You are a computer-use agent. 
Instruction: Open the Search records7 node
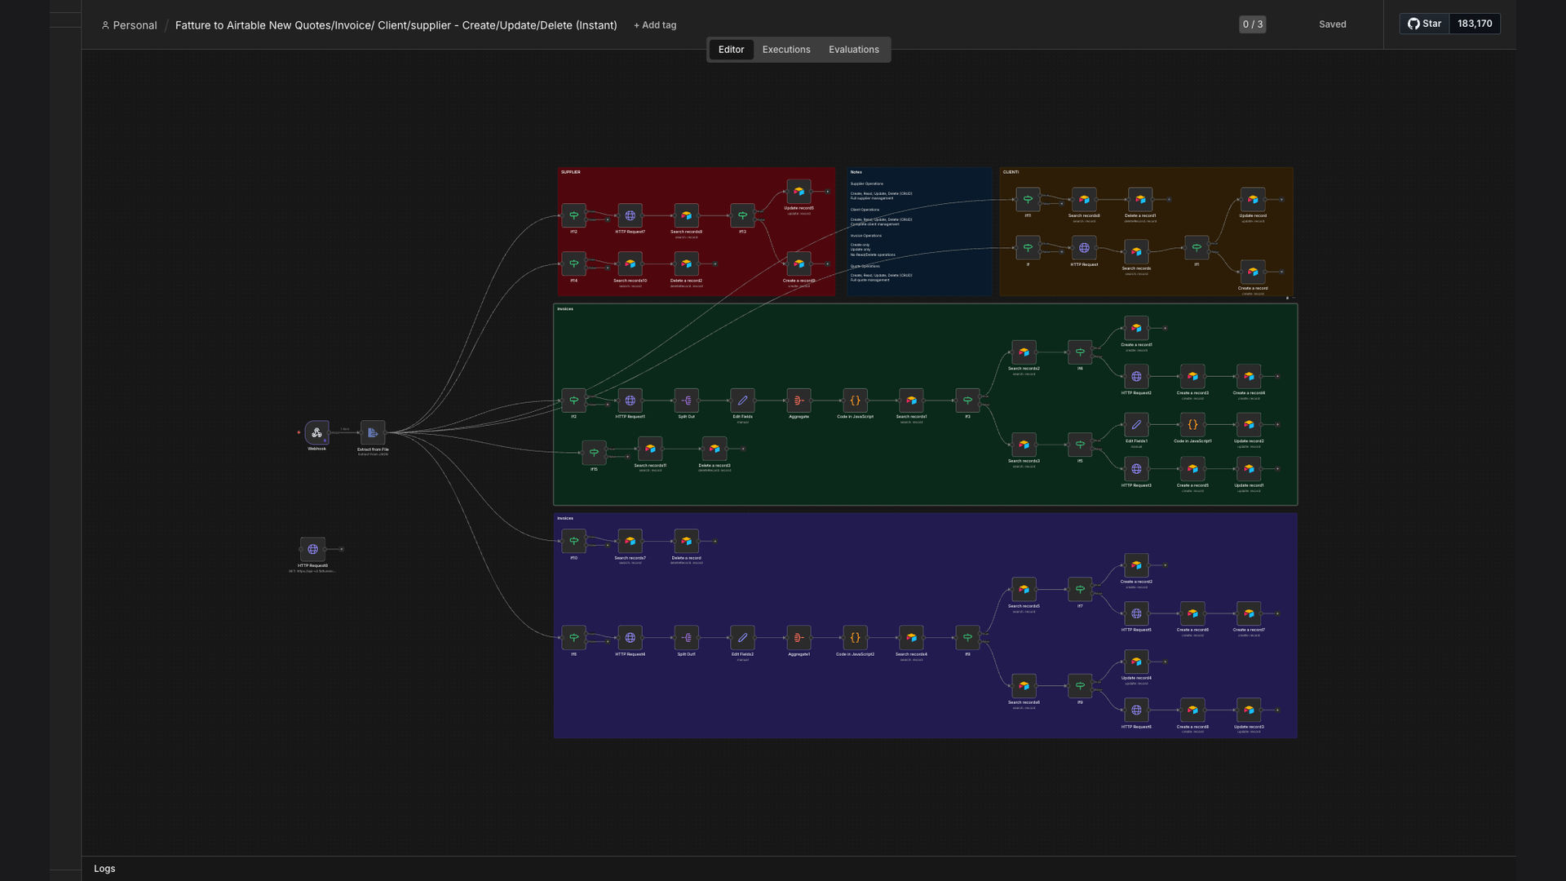pos(630,541)
